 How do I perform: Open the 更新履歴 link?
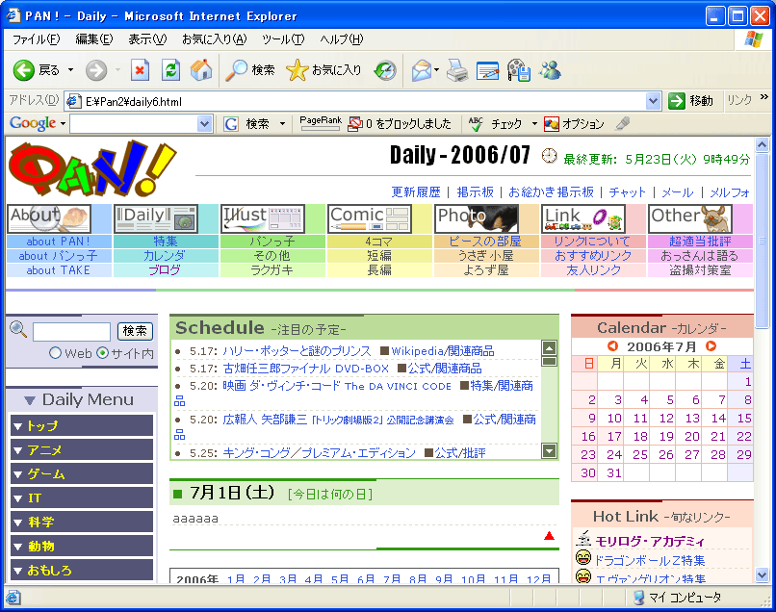pos(416,192)
